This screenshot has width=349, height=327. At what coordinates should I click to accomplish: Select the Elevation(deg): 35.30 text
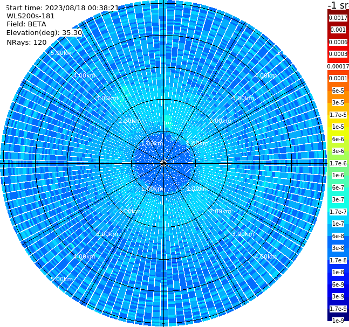(x=44, y=33)
